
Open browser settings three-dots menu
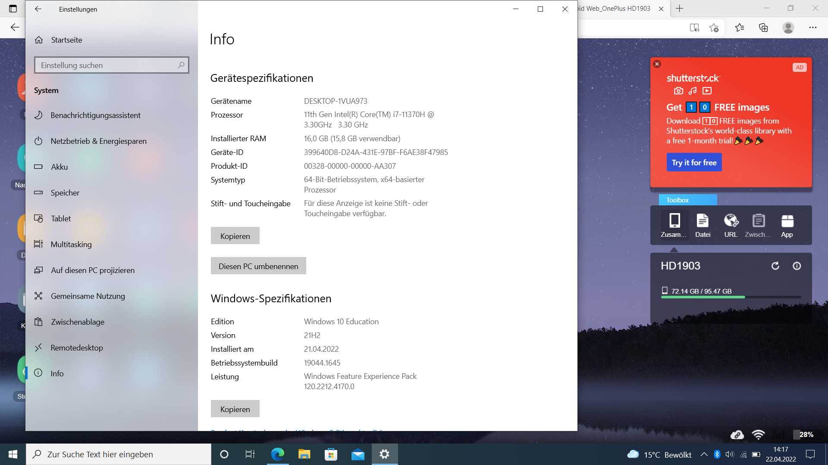812,28
